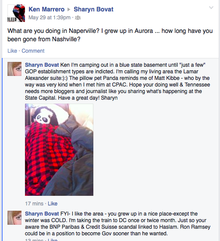220x241 pixels.
Task: Click the post text about Naperville
Action: click(110, 35)
